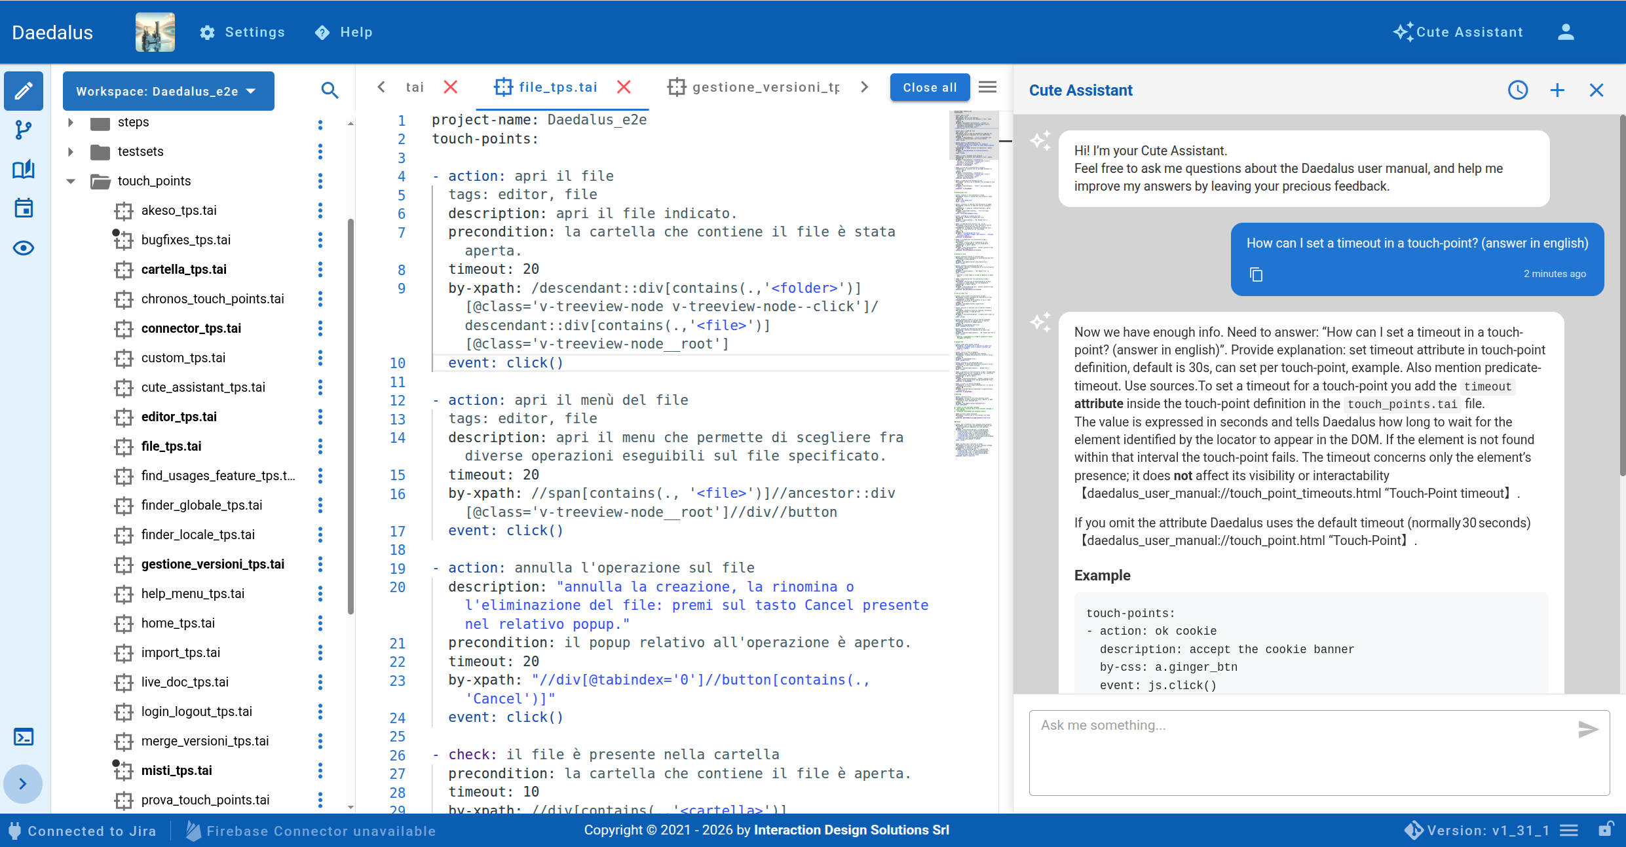The width and height of the screenshot is (1626, 847).
Task: Open options menu for bugfixes_tps.tai
Action: tap(320, 240)
